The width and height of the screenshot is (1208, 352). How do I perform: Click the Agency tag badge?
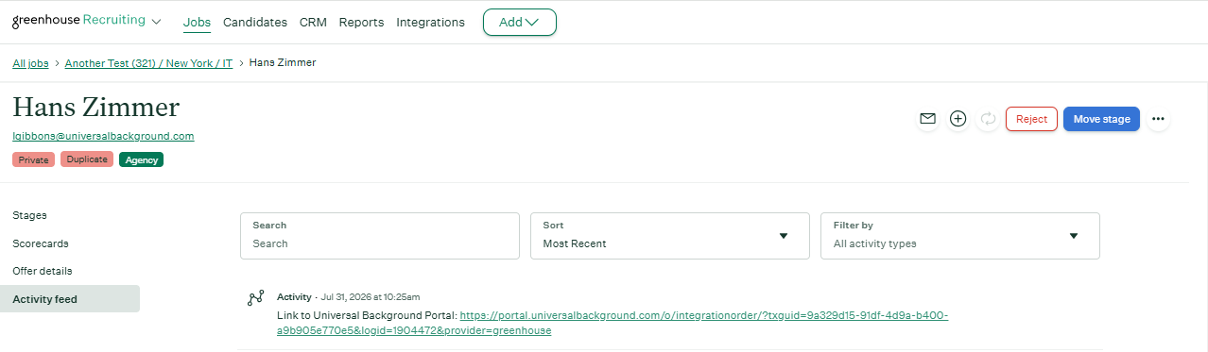pos(142,159)
